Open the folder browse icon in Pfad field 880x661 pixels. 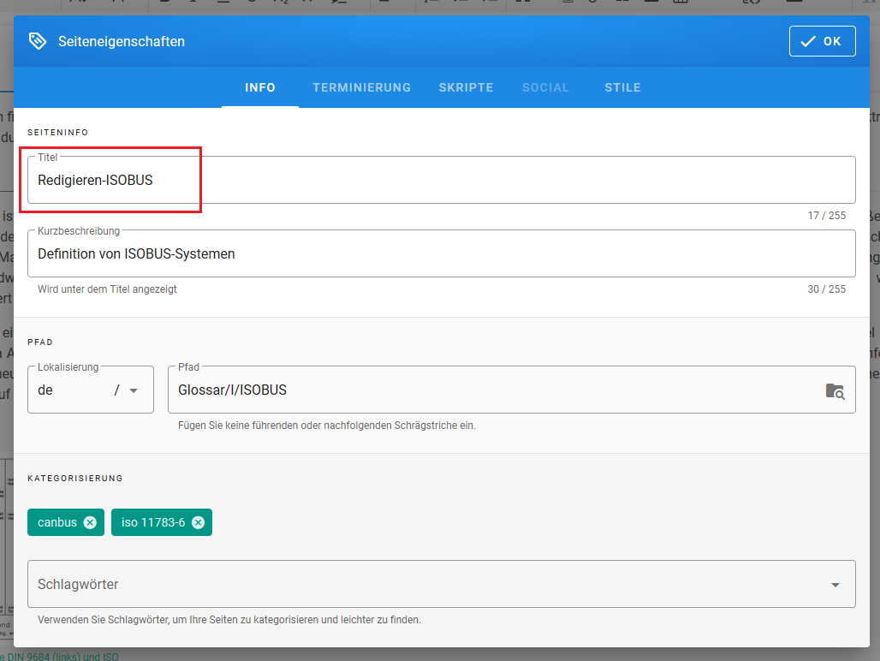835,390
